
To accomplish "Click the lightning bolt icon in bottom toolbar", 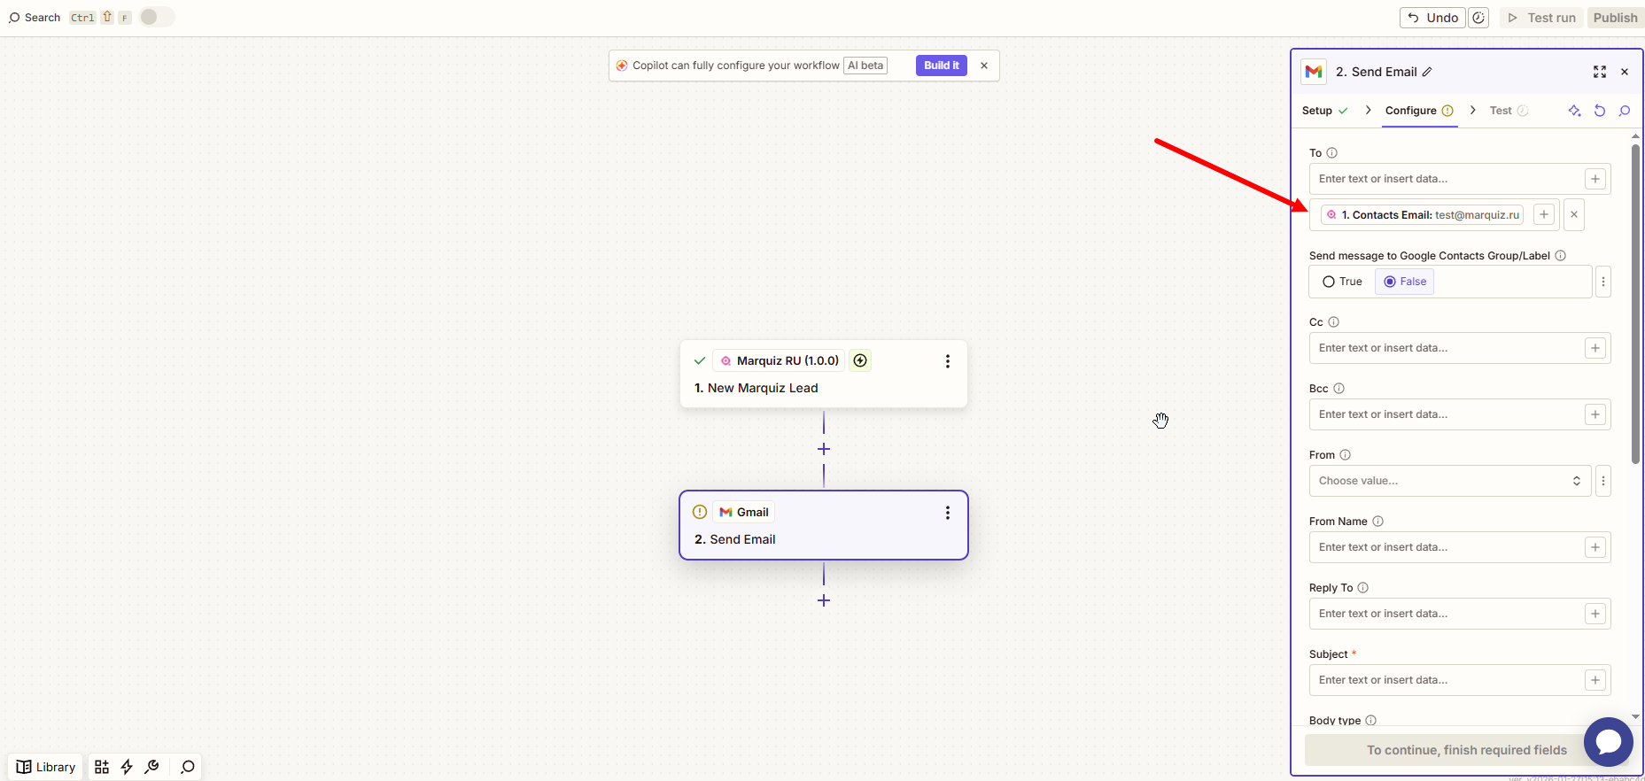I will (127, 767).
